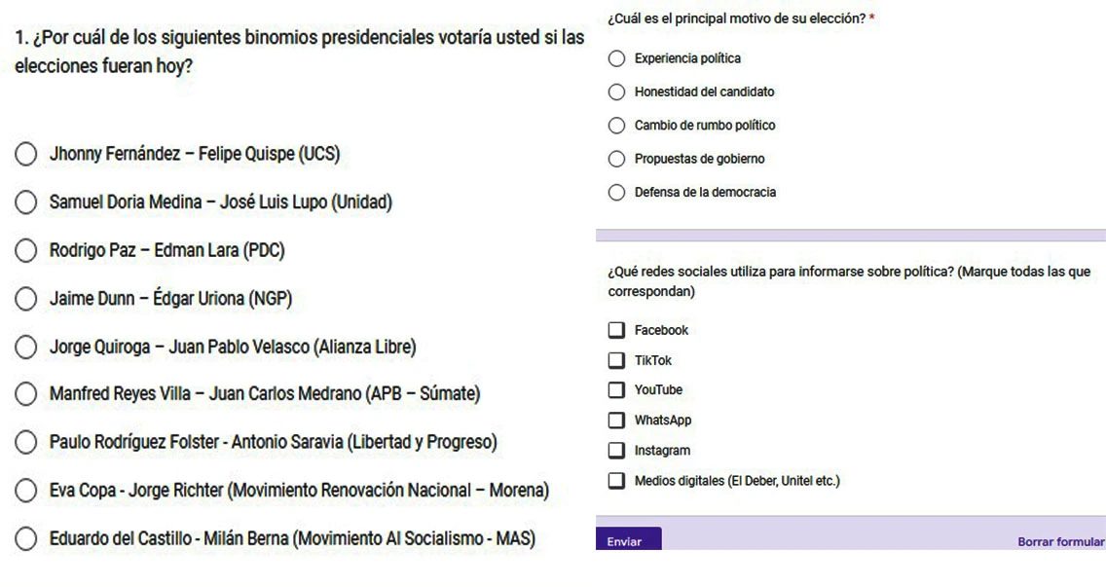Pick Jaime Dunn – Édgar Uriona (NGP)
Image resolution: width=1106 pixels, height=587 pixels.
tap(26, 299)
